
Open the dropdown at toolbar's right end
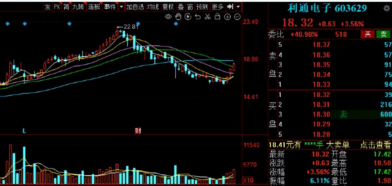pos(239,6)
